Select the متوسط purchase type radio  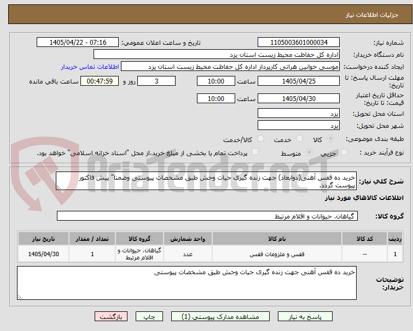click(309, 152)
